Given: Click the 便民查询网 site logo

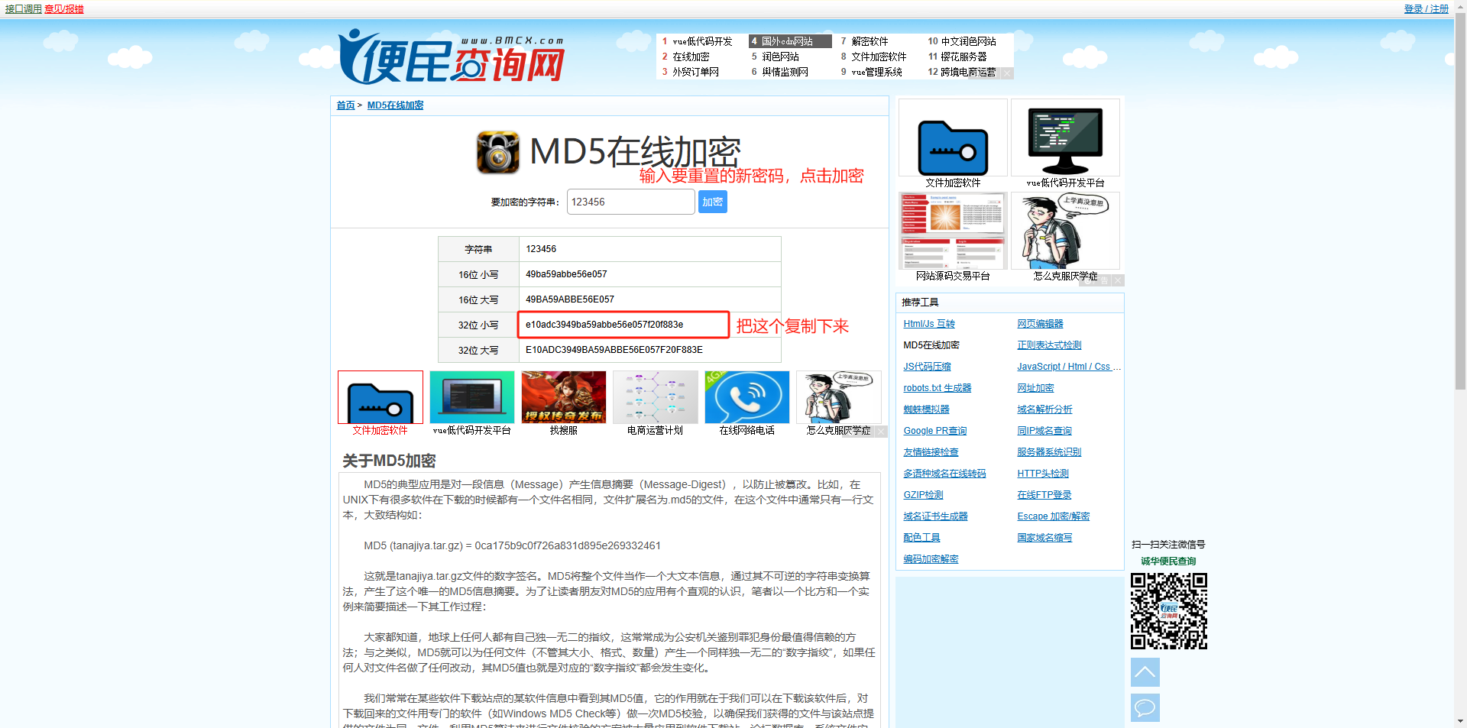Looking at the screenshot, I should click(x=451, y=58).
